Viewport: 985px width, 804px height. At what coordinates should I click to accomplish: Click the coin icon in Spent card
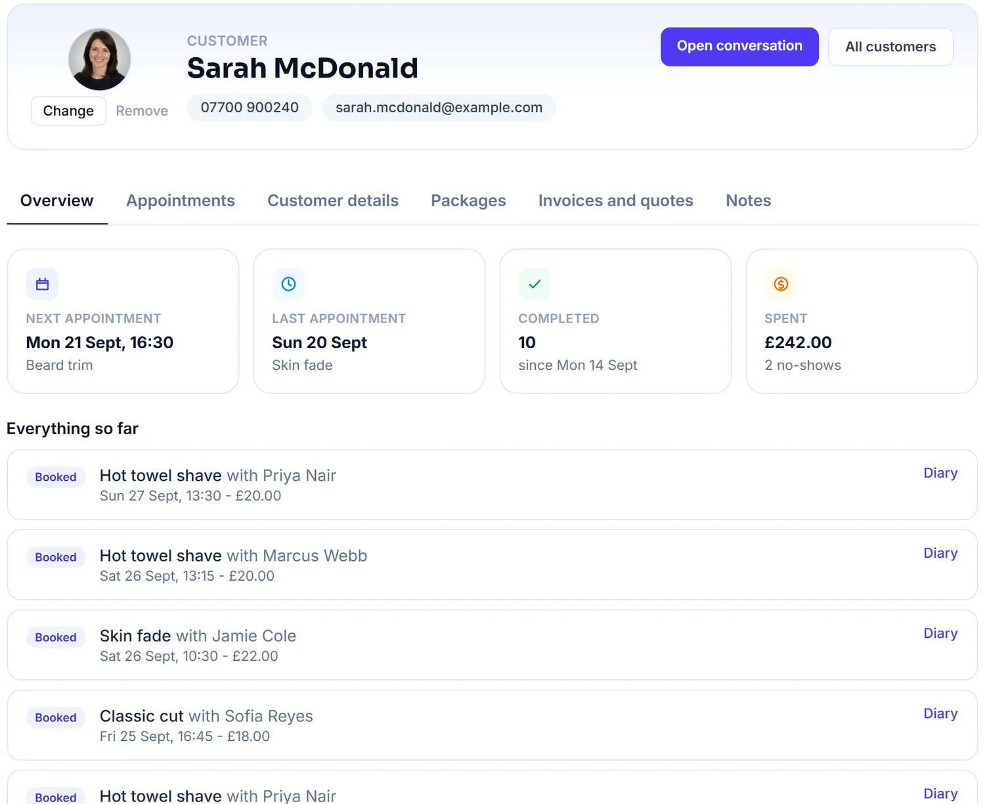point(781,284)
